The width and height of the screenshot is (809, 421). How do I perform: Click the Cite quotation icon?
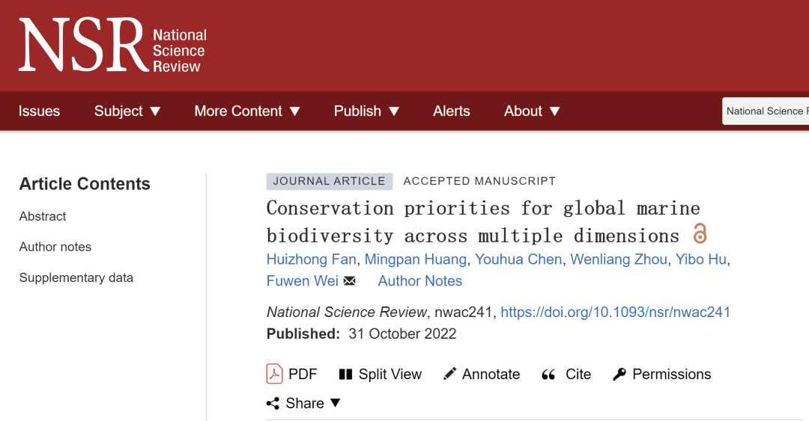click(x=548, y=375)
